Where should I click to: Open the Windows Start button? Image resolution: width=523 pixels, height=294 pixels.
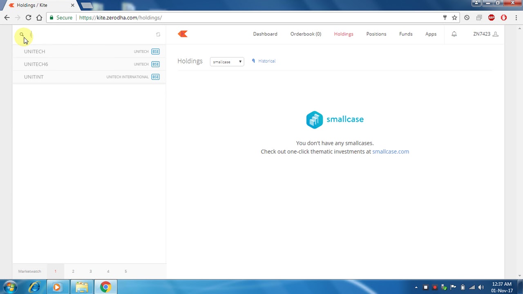tap(10, 287)
